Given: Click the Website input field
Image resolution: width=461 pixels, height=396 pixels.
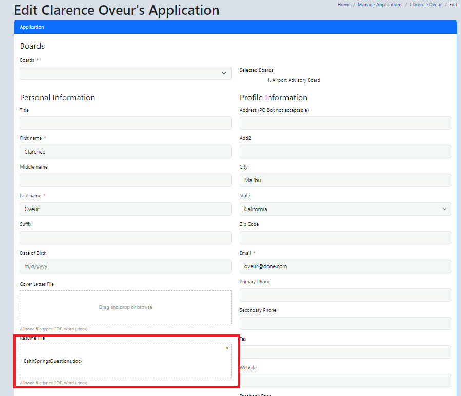Looking at the screenshot, I should pyautogui.click(x=345, y=381).
